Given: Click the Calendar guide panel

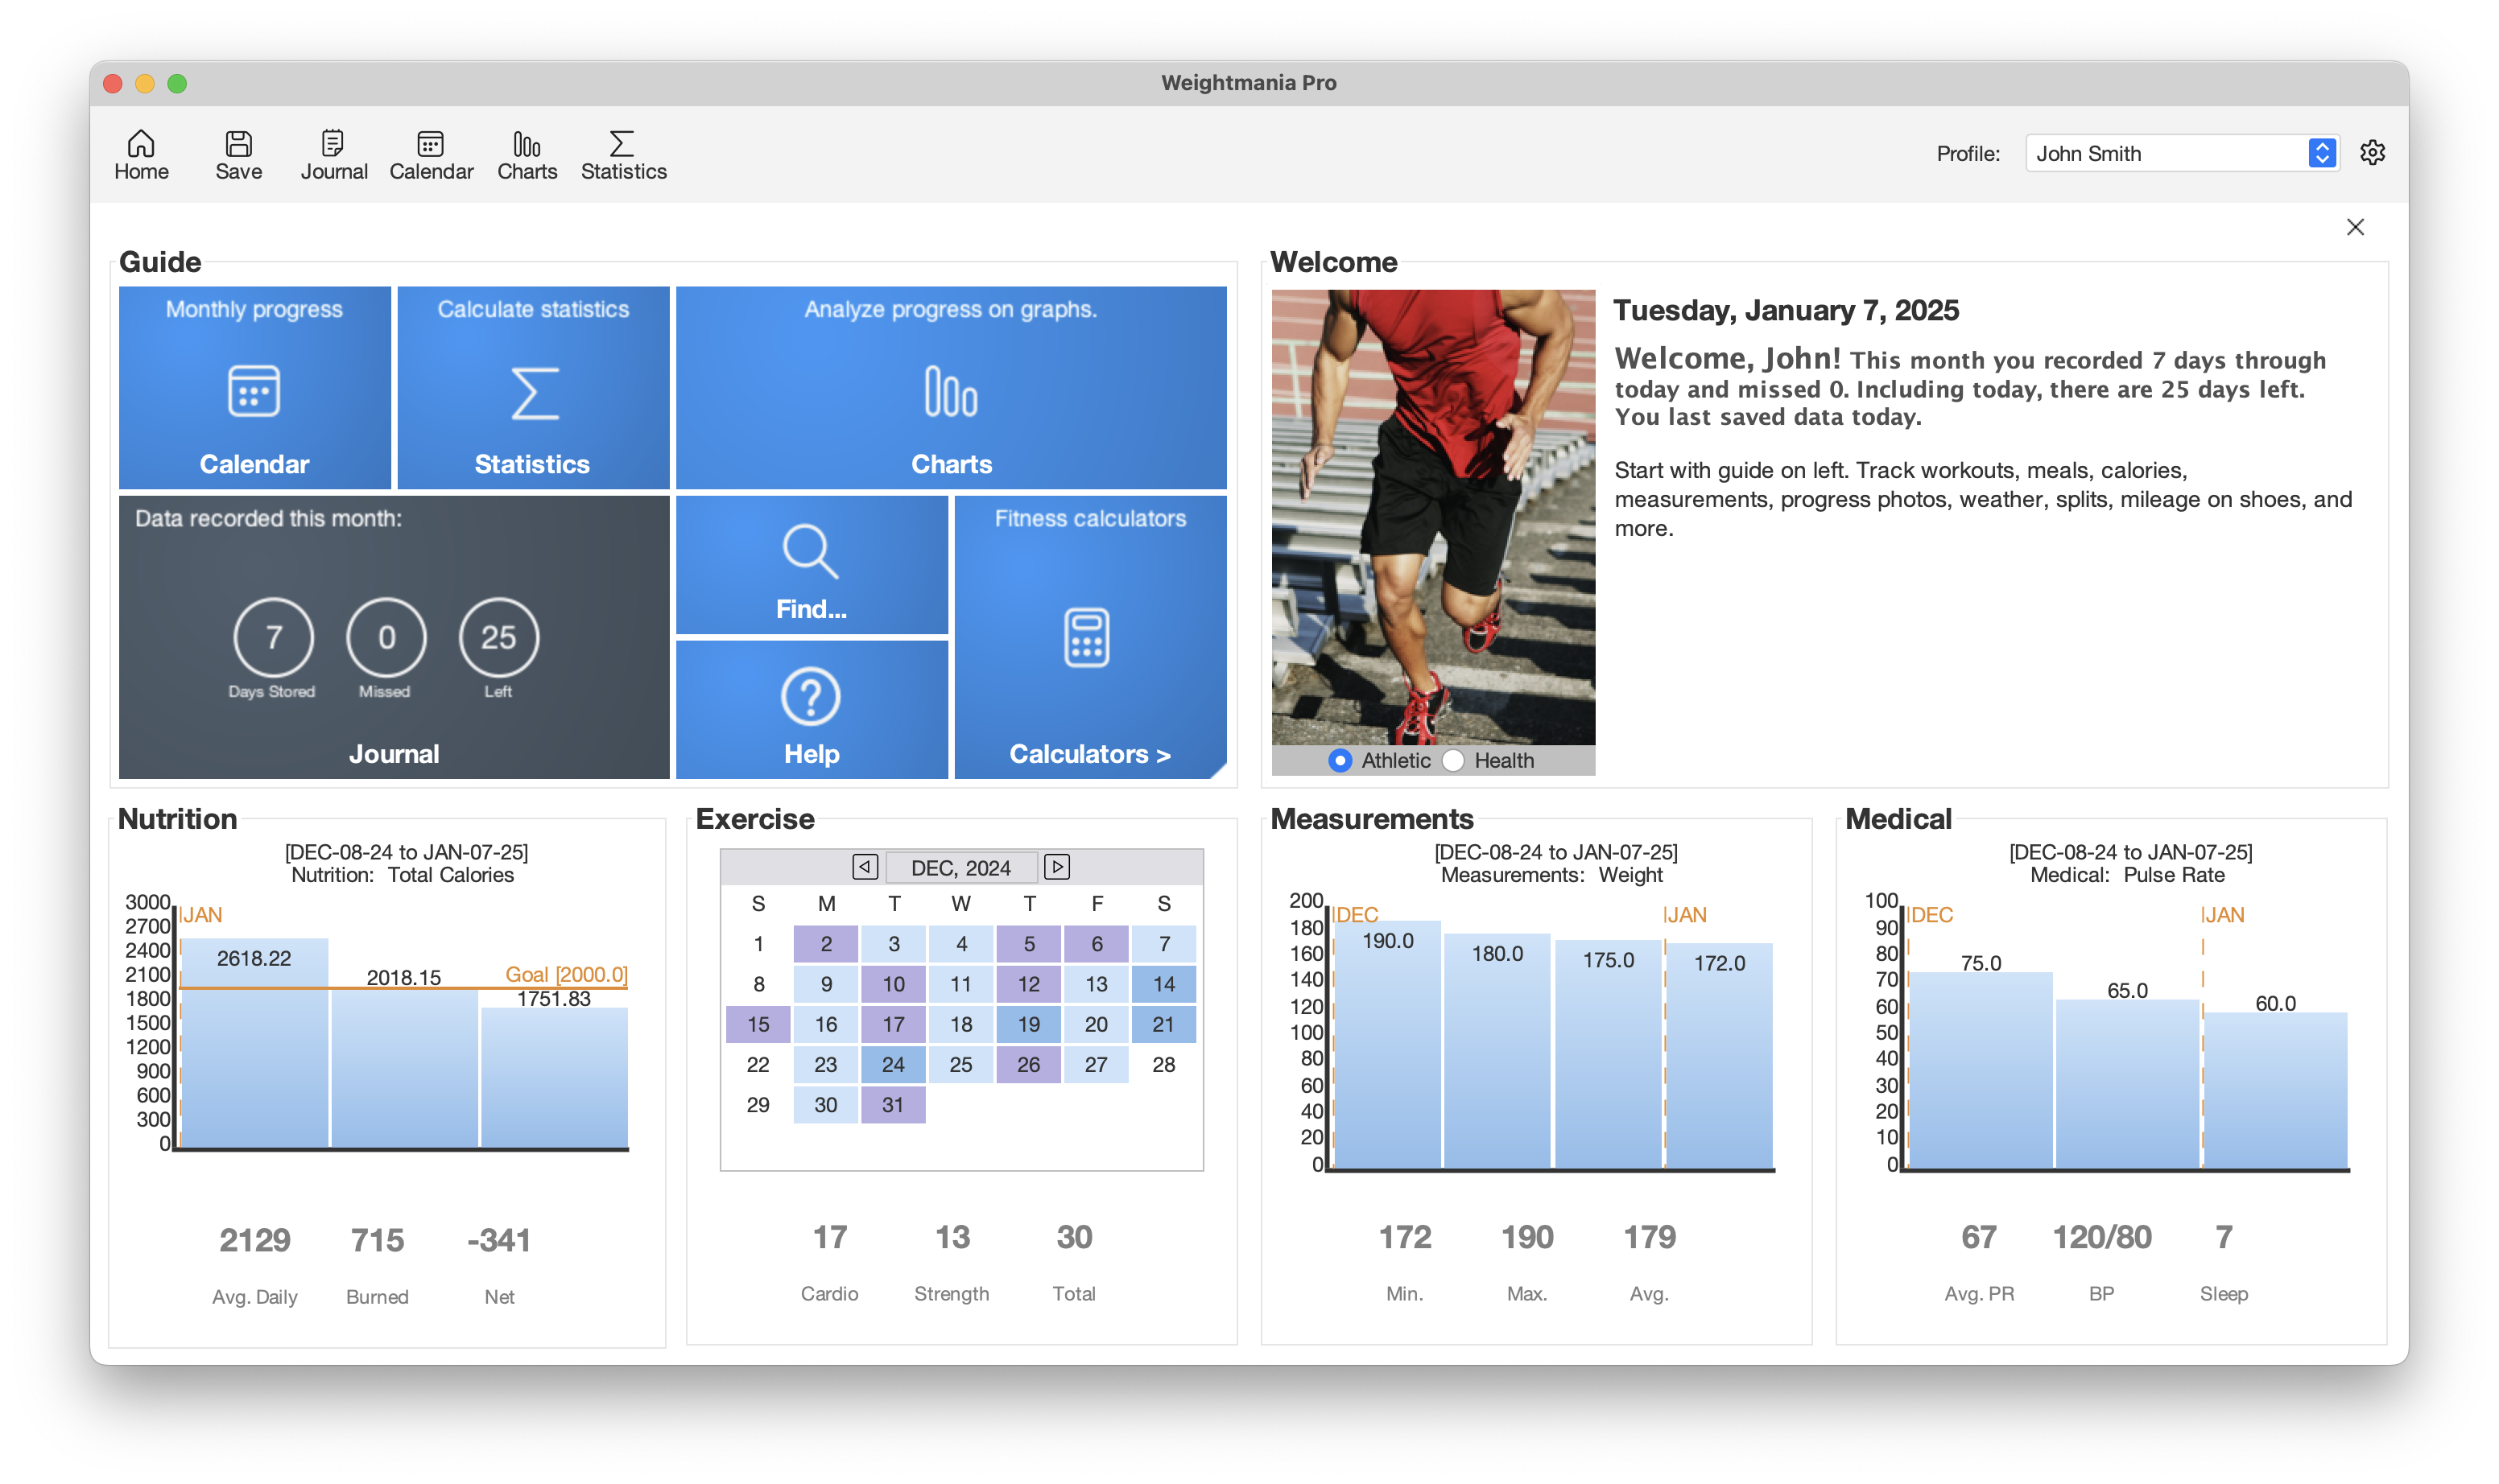Looking at the screenshot, I should coord(253,385).
